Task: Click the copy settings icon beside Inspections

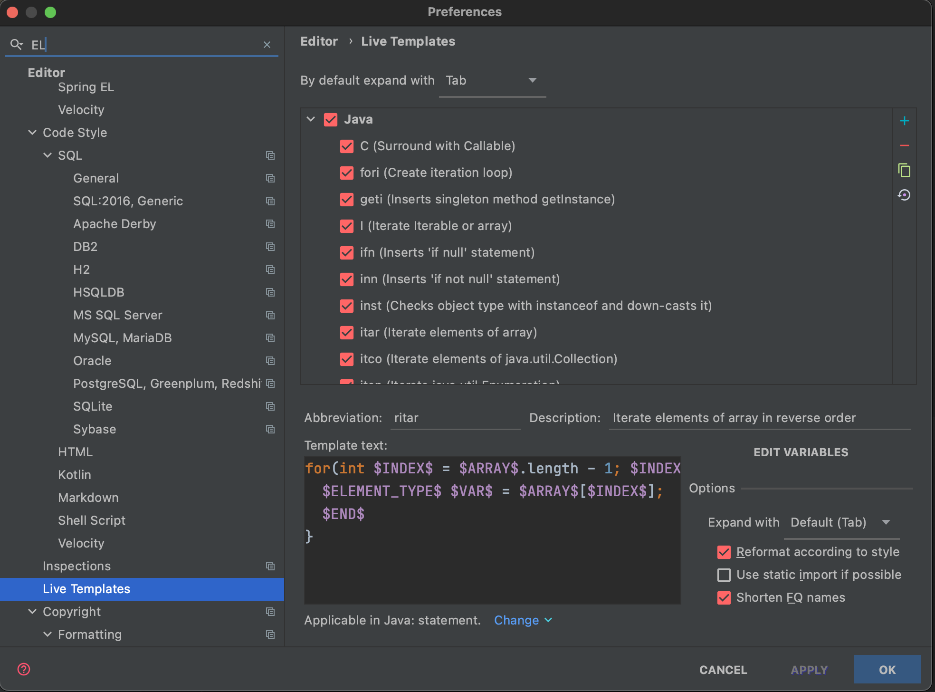Action: click(270, 566)
